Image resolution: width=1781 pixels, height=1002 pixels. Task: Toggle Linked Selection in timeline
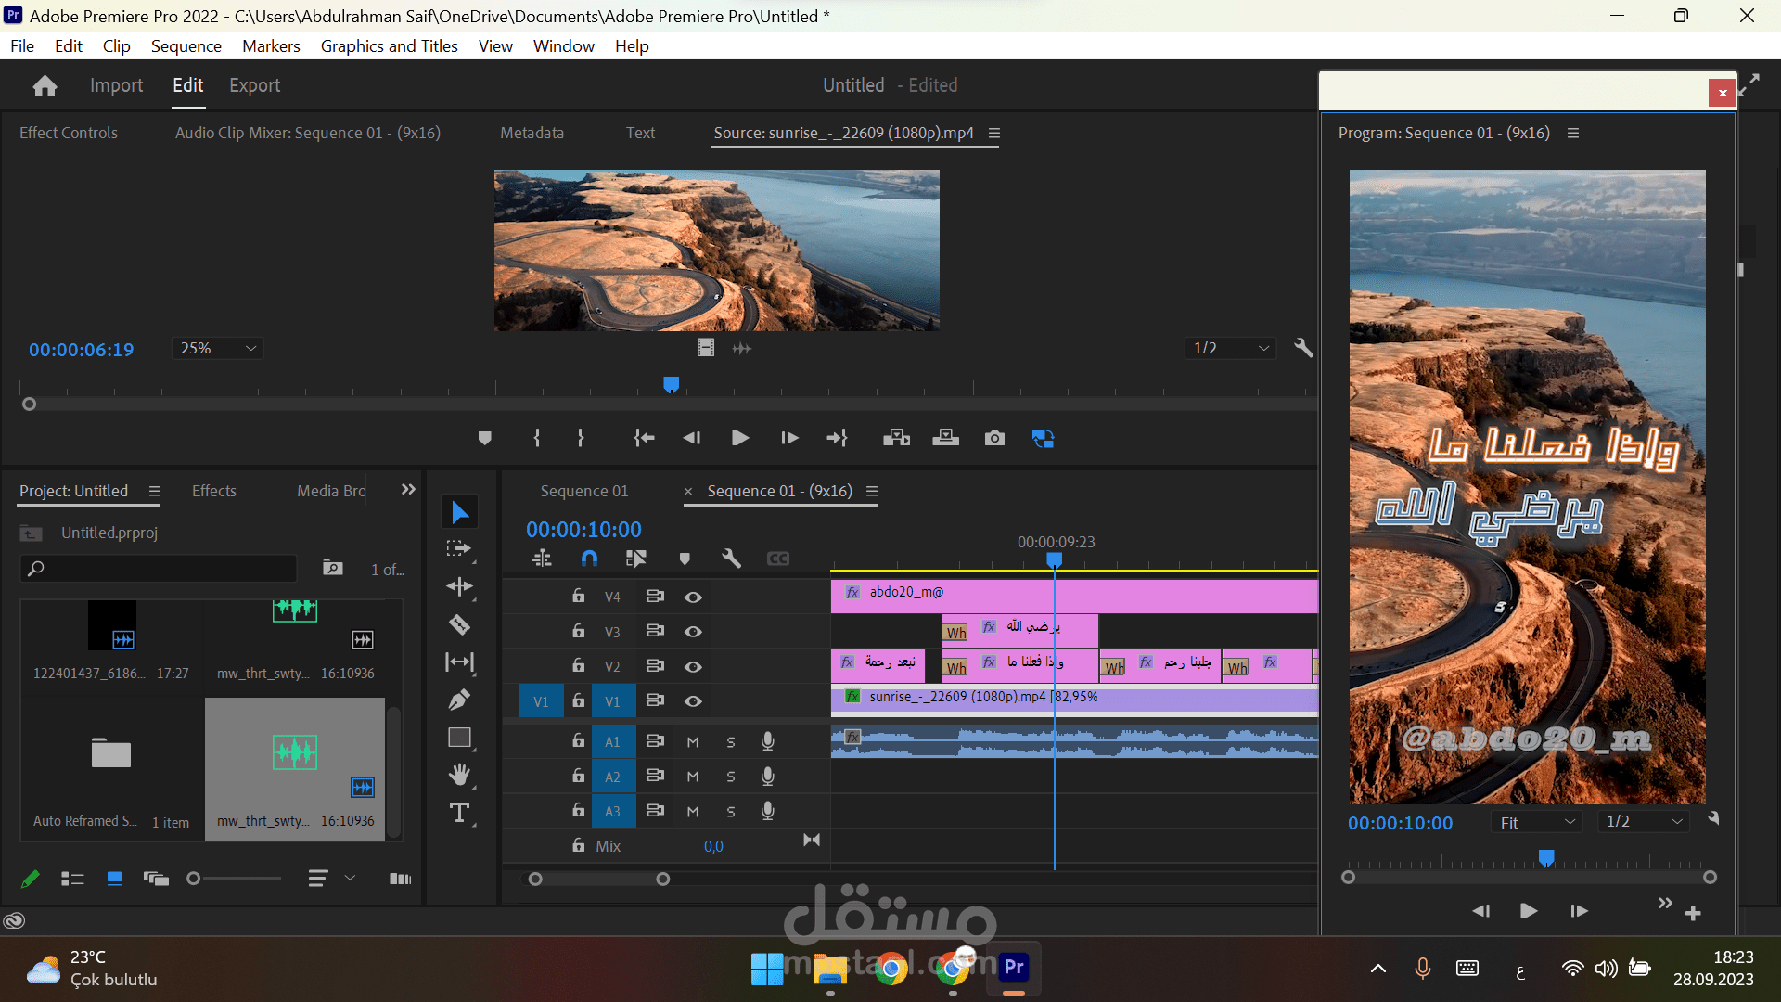(635, 559)
